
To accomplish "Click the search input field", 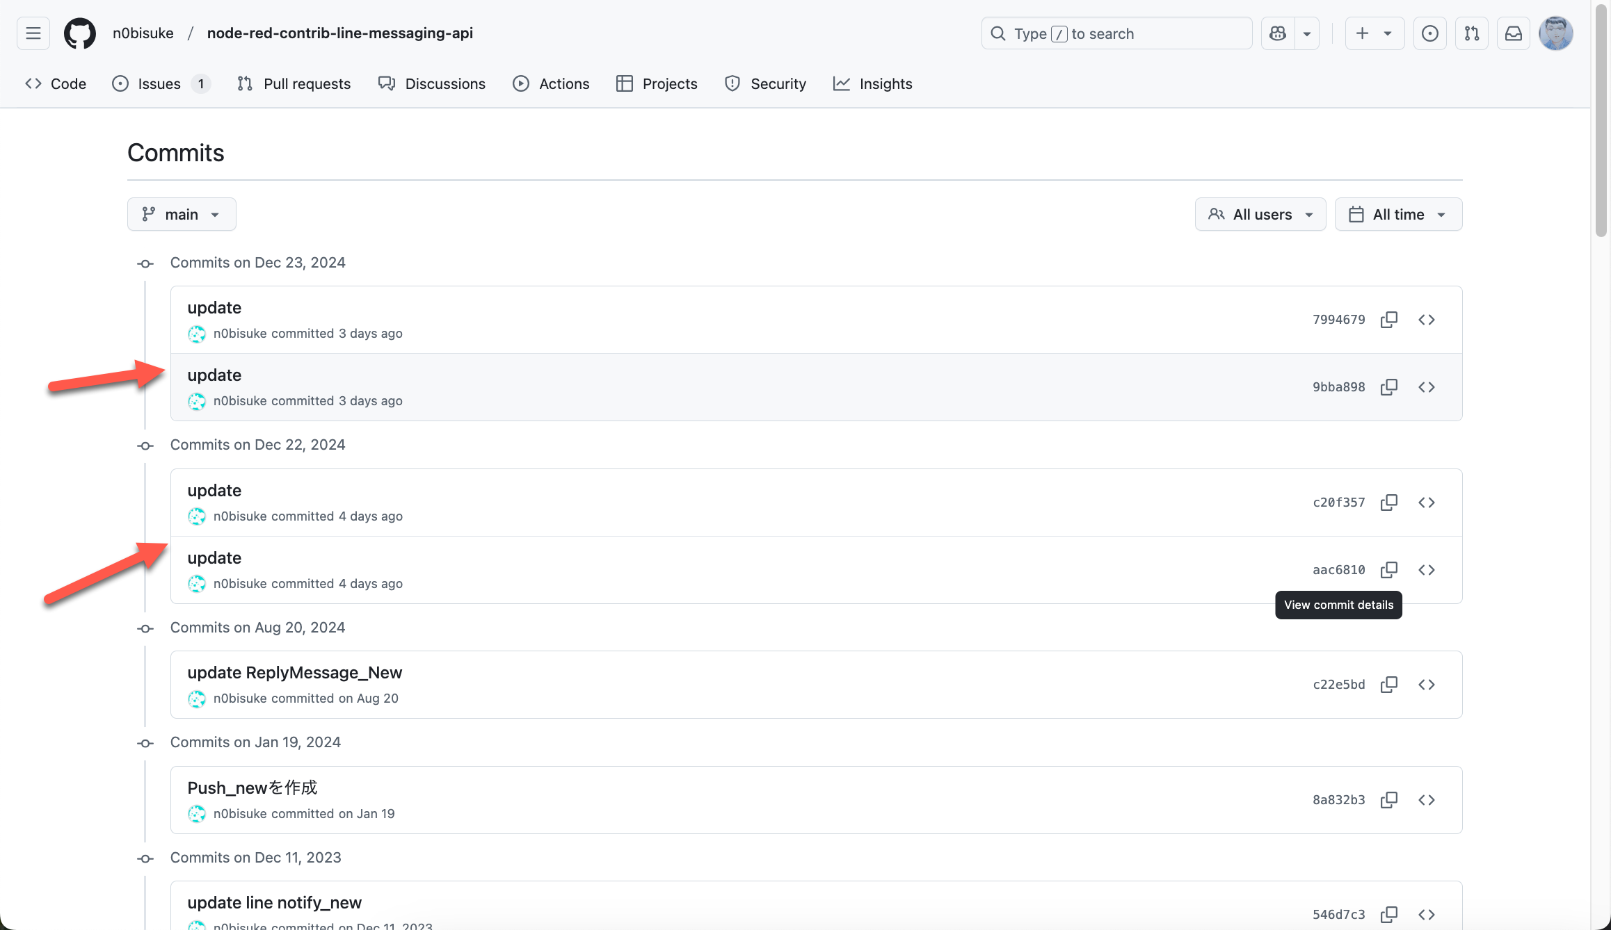I will click(1116, 33).
